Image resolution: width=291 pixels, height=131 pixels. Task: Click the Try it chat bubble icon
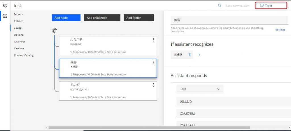click(262, 5)
